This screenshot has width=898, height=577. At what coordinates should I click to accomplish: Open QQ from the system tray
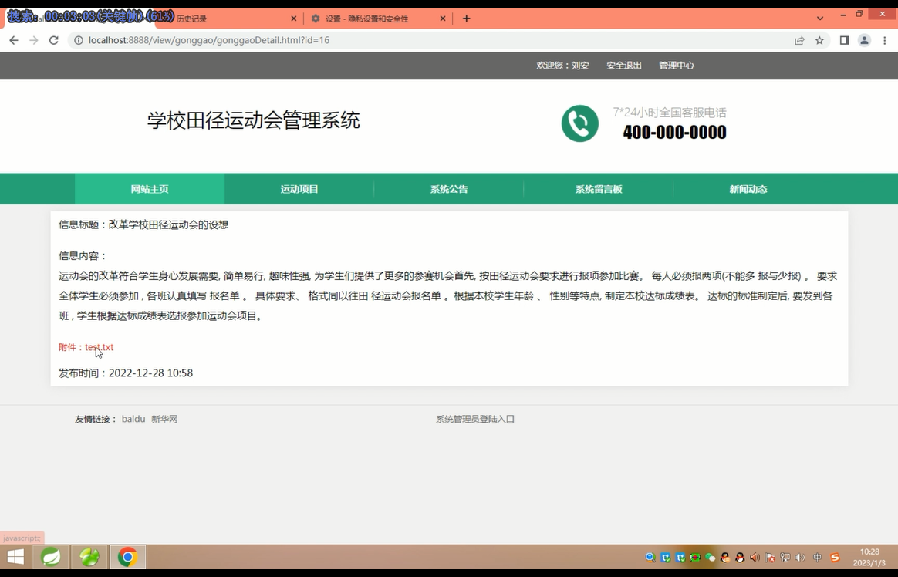740,556
